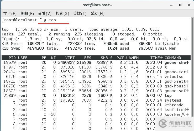Screen dimensions: 194x131
Task: Click the USER column header
Action: pyautogui.click(x=23, y=58)
